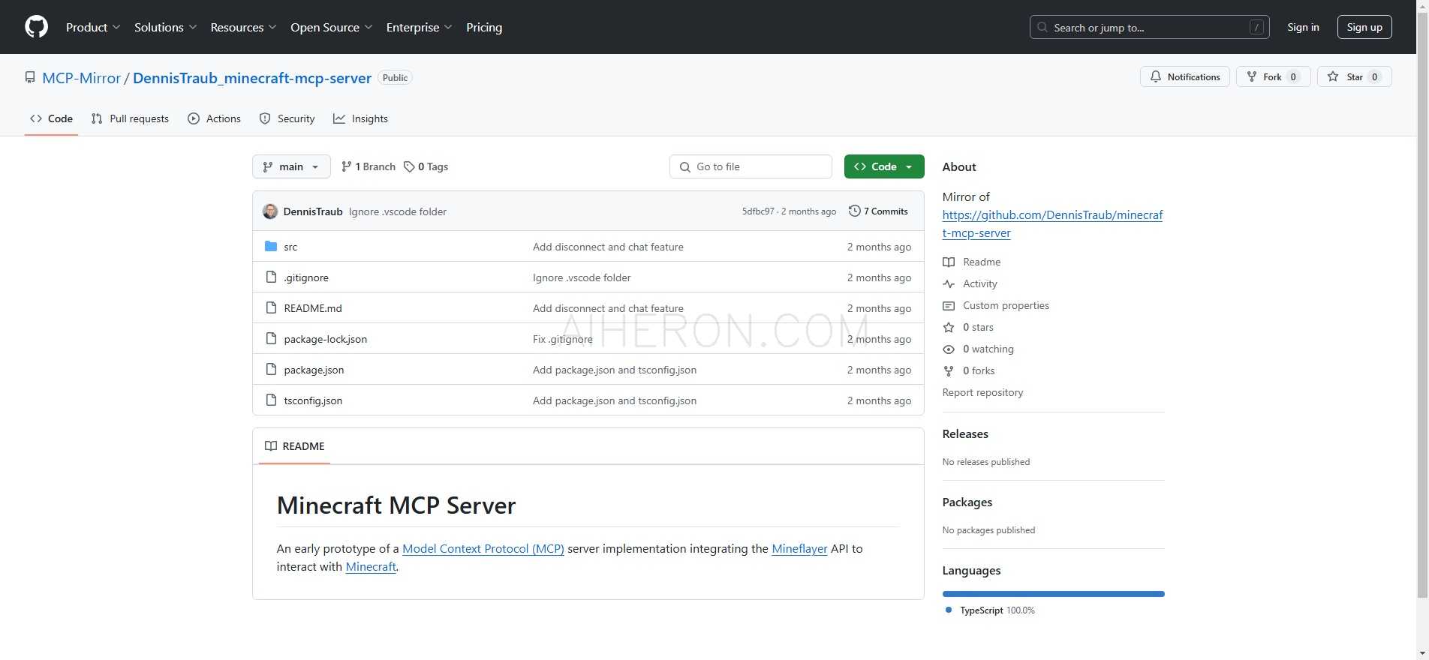The image size is (1429, 660).
Task: Open the Insights tab
Action: [361, 118]
